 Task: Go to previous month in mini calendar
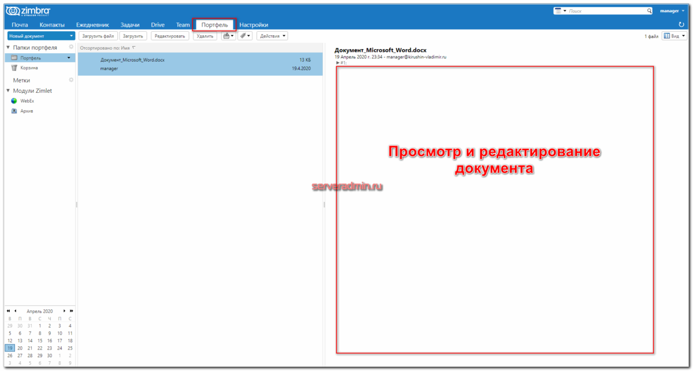(x=16, y=311)
